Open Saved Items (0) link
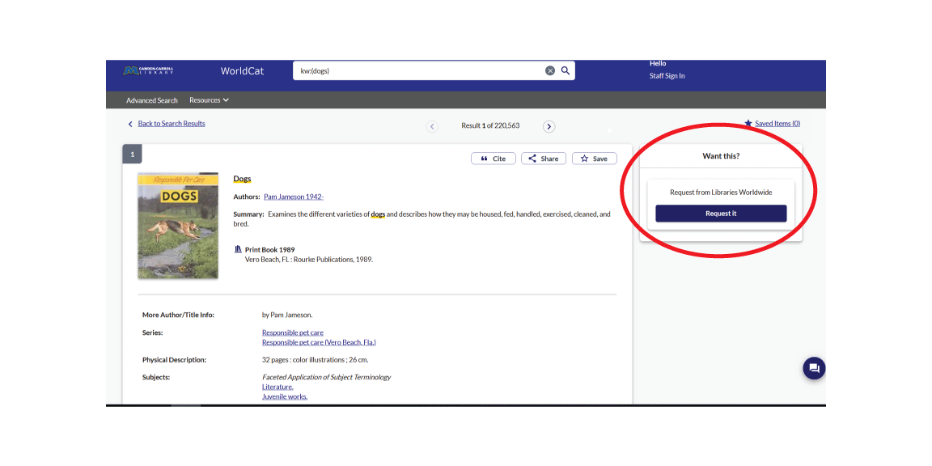Image resolution: width=932 pixels, height=466 pixels. [777, 124]
